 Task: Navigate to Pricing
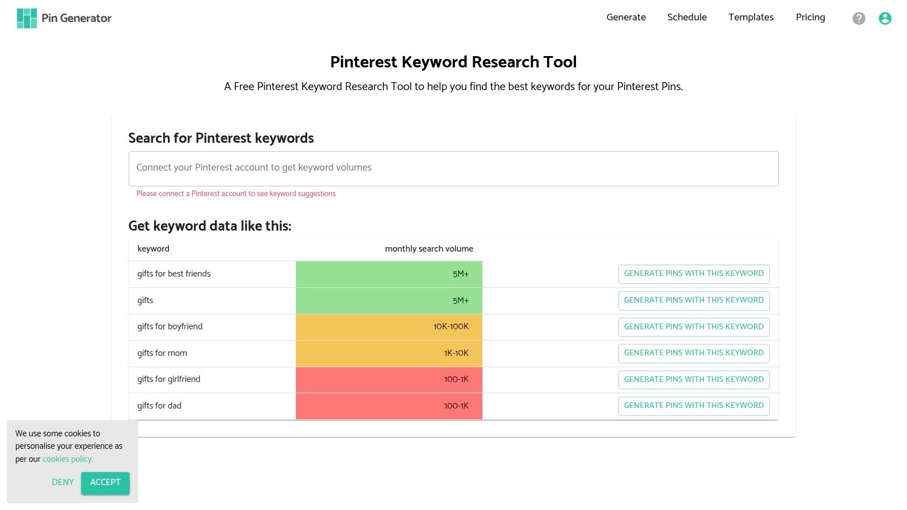coord(810,18)
